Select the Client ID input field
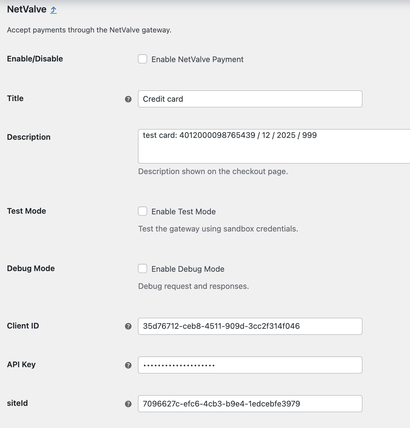The width and height of the screenshot is (410, 428). [250, 326]
